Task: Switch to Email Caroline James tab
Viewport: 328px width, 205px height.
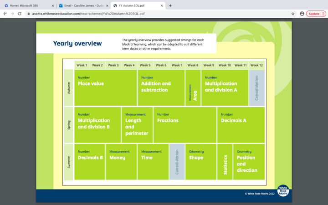Action: point(82,6)
